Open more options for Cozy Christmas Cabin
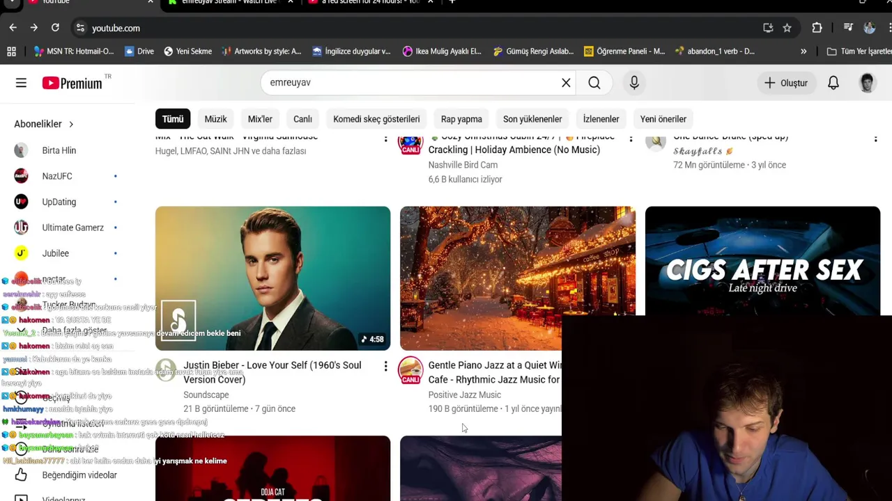The image size is (892, 501). click(x=631, y=138)
